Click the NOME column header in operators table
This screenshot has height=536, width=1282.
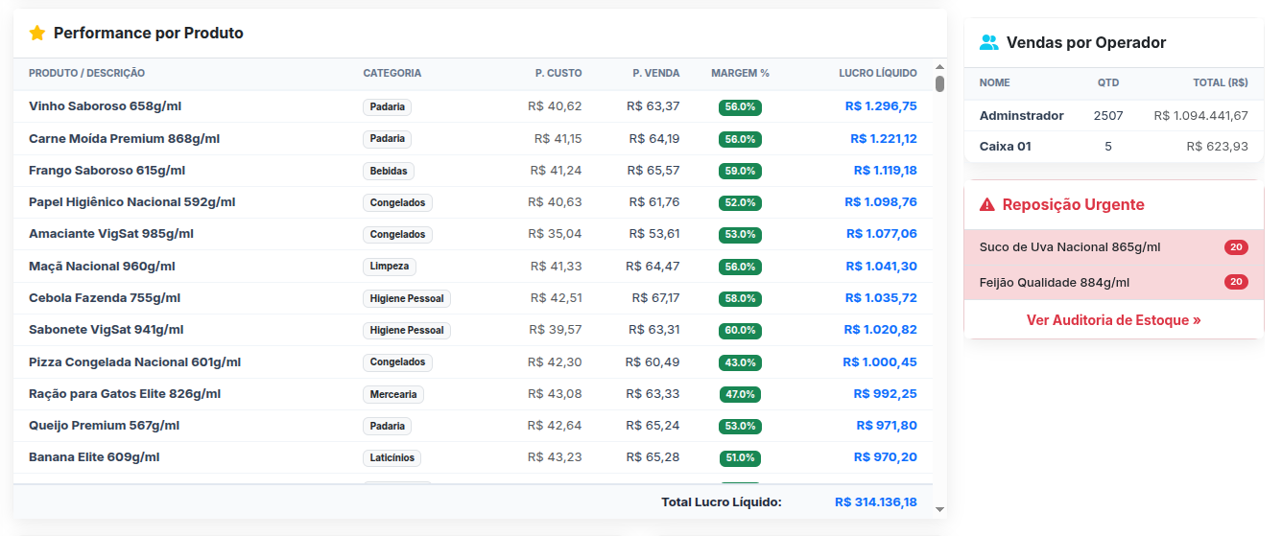pos(995,82)
